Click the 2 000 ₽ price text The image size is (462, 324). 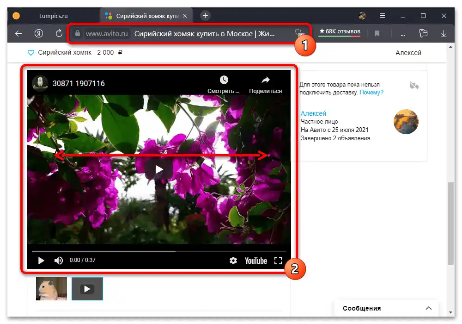pos(109,52)
